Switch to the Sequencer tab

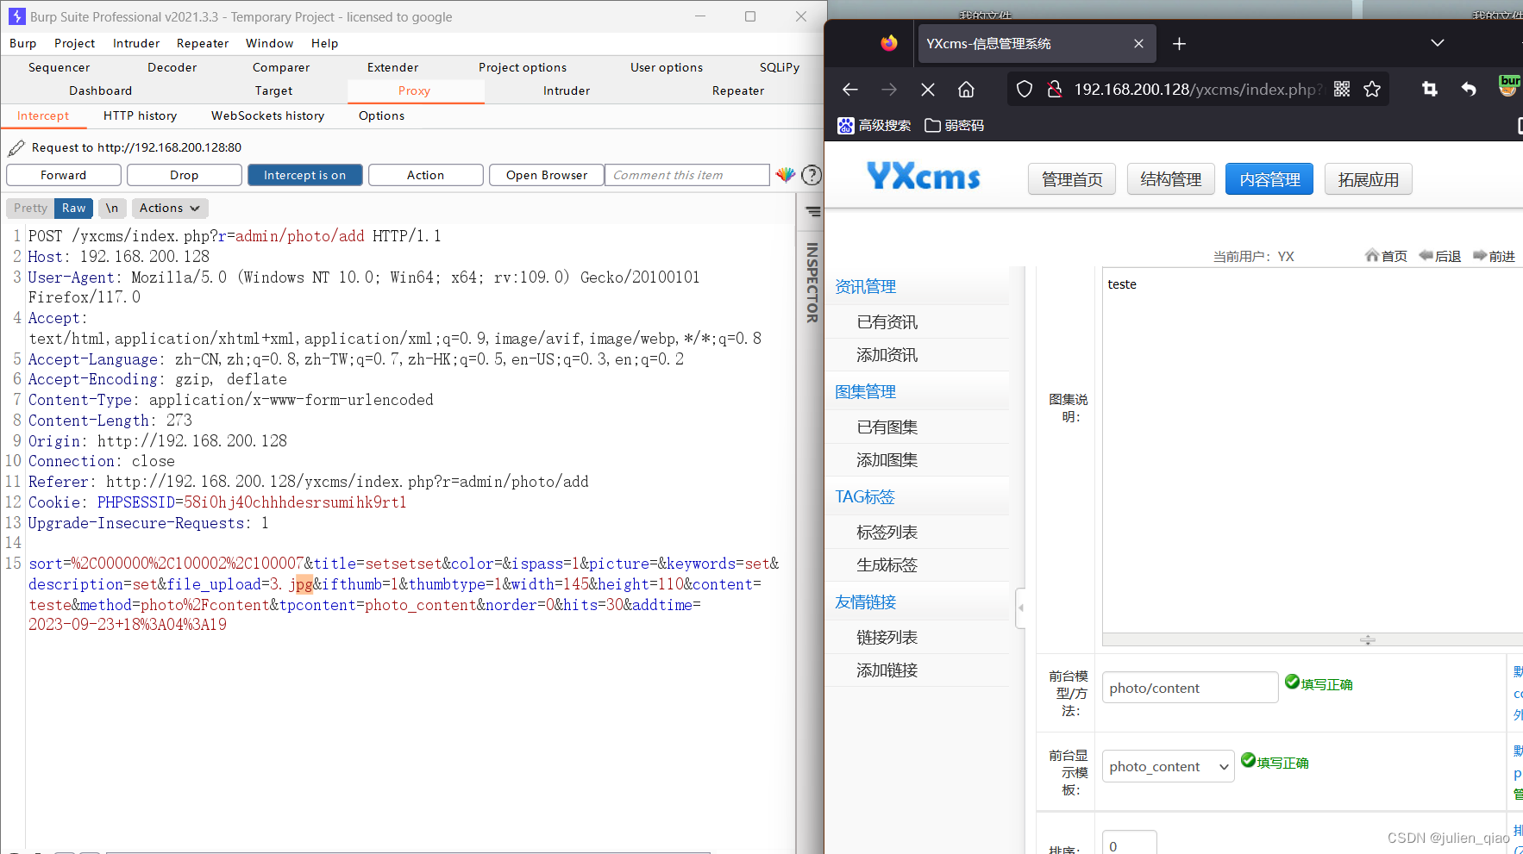pos(59,67)
